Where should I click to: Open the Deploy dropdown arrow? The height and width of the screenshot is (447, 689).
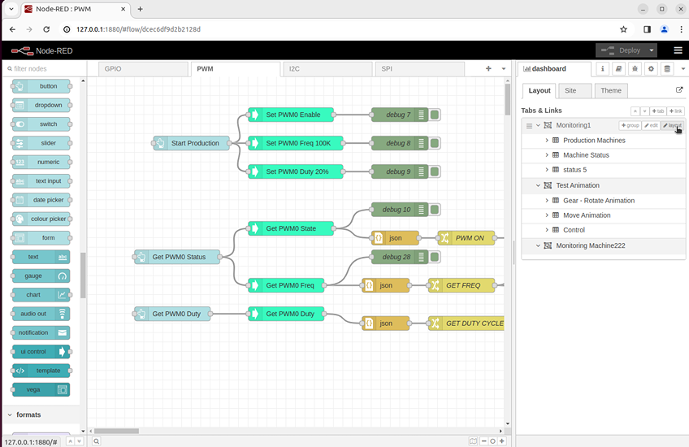point(651,50)
